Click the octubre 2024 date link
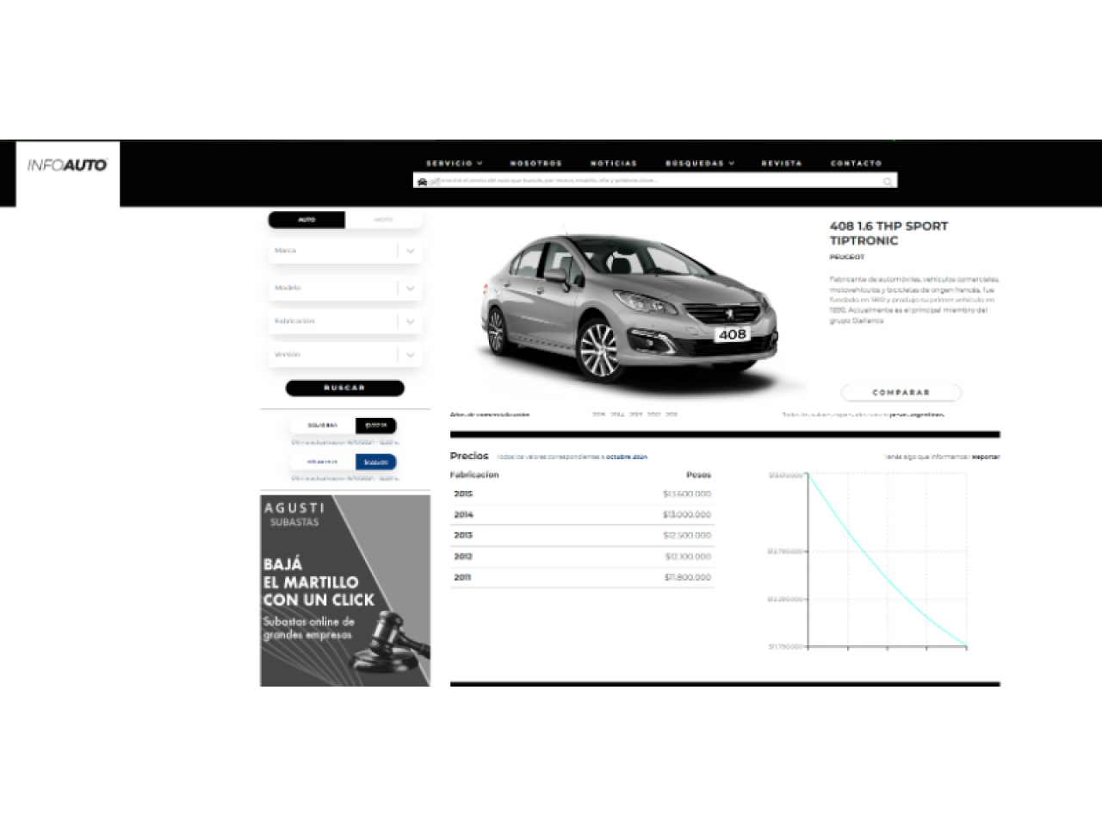1102x827 pixels. (x=627, y=457)
